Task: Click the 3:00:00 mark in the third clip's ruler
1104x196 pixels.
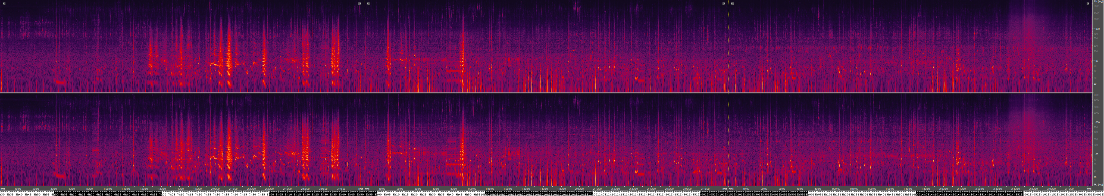Action: [1051, 189]
